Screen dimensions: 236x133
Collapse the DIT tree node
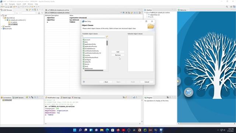pyautogui.click(x=1, y=16)
